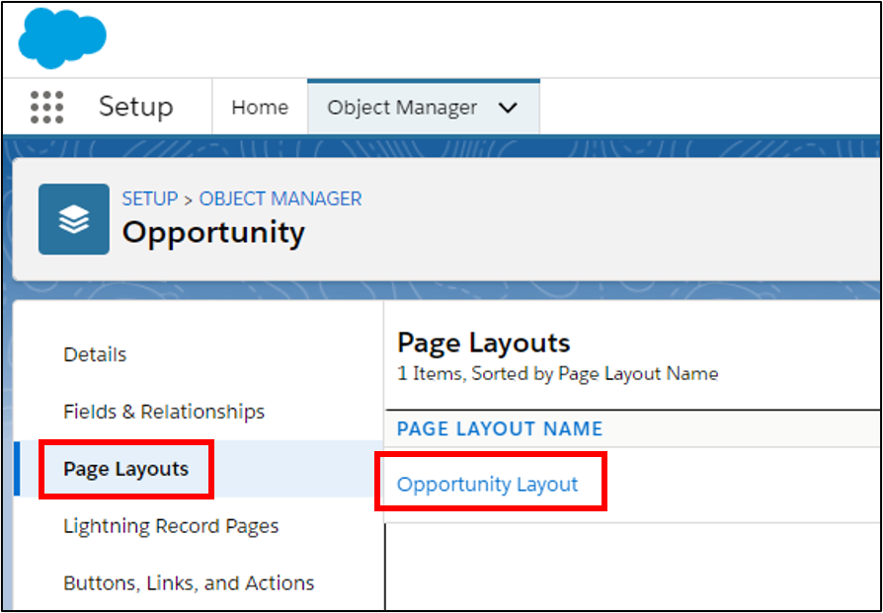Click the Salesforce cloud logo
The height and width of the screenshot is (613, 883).
(61, 38)
